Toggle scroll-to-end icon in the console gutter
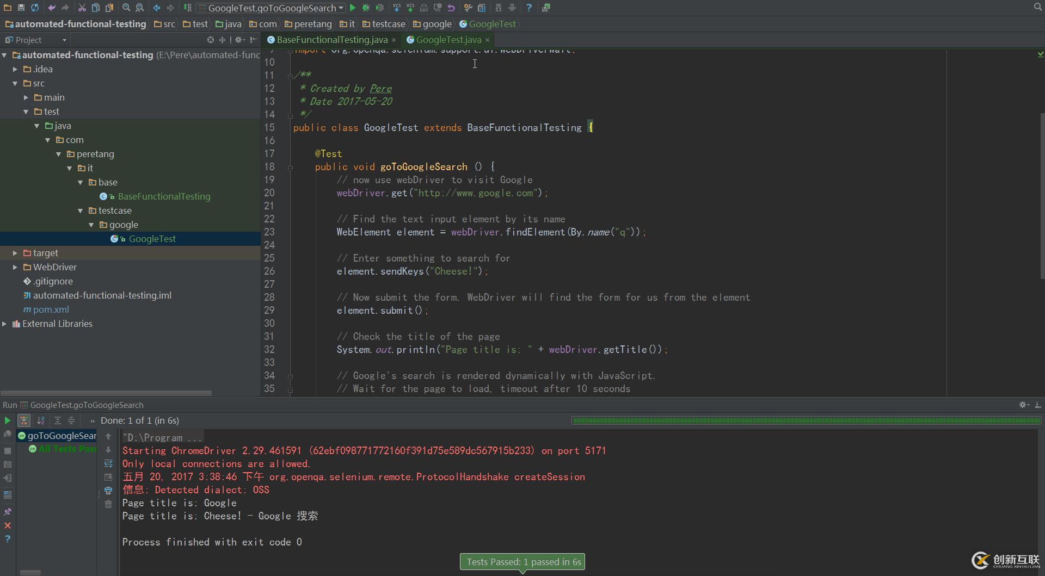Viewport: 1045px width, 576px height. (x=108, y=477)
